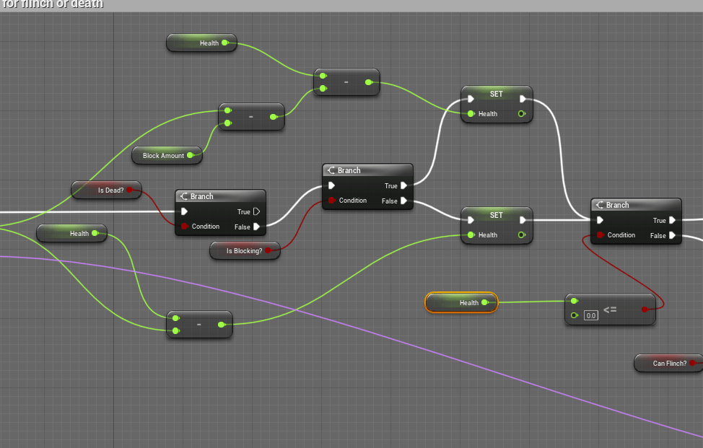703x448 pixels.
Task: Select the subtract node wired to Block Amount
Action: (251, 117)
